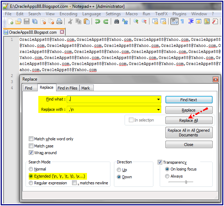The height and width of the screenshot is (206, 224).
Task: Open Find with the binoculars icon
Action: (x=116, y=21)
